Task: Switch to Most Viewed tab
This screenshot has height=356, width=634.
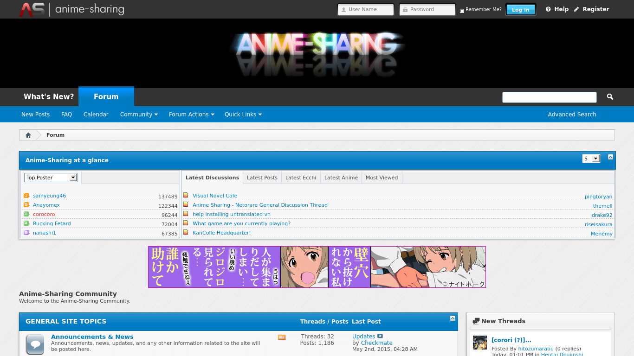Action: point(382,178)
